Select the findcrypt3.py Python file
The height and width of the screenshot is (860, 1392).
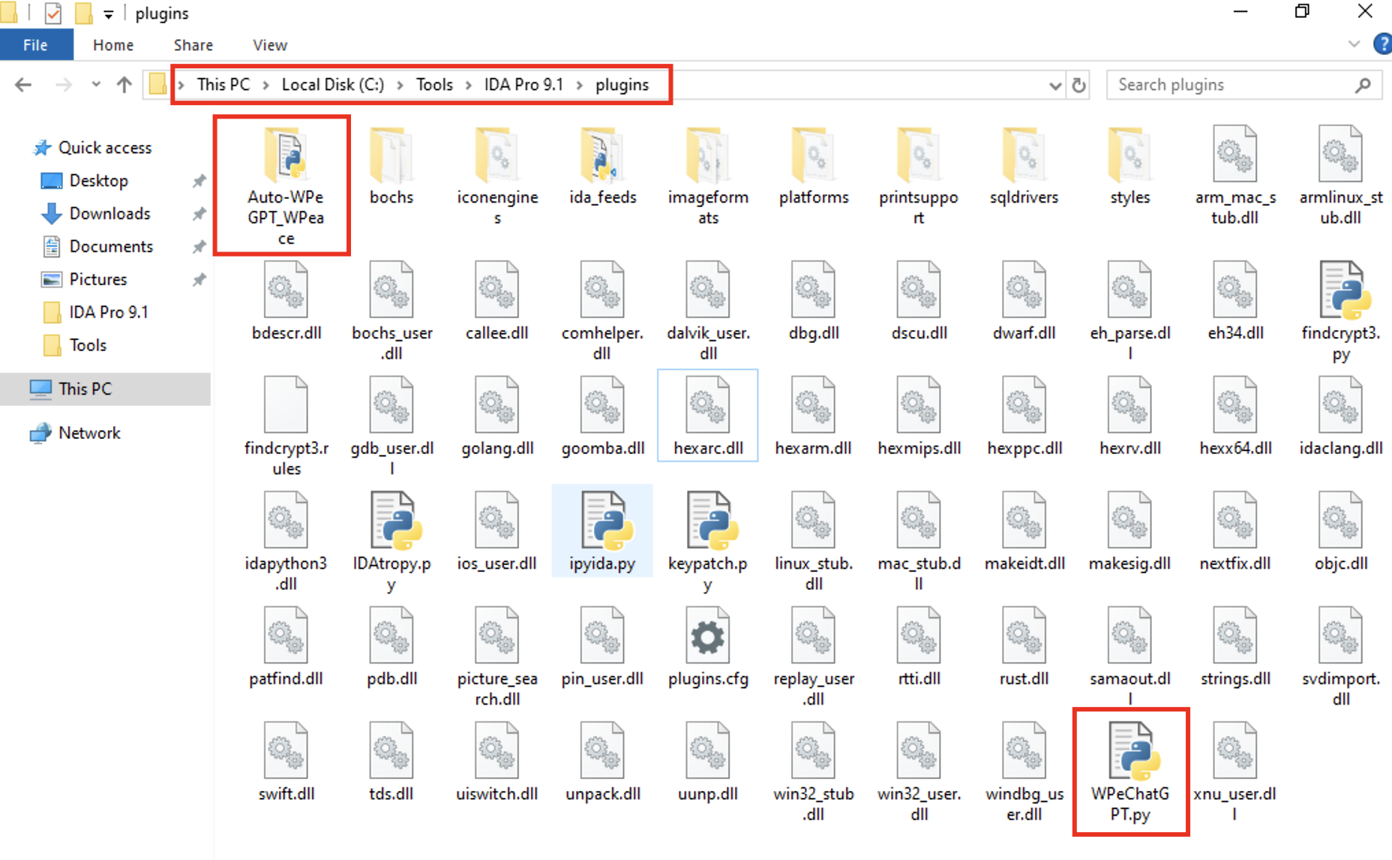click(x=1341, y=311)
